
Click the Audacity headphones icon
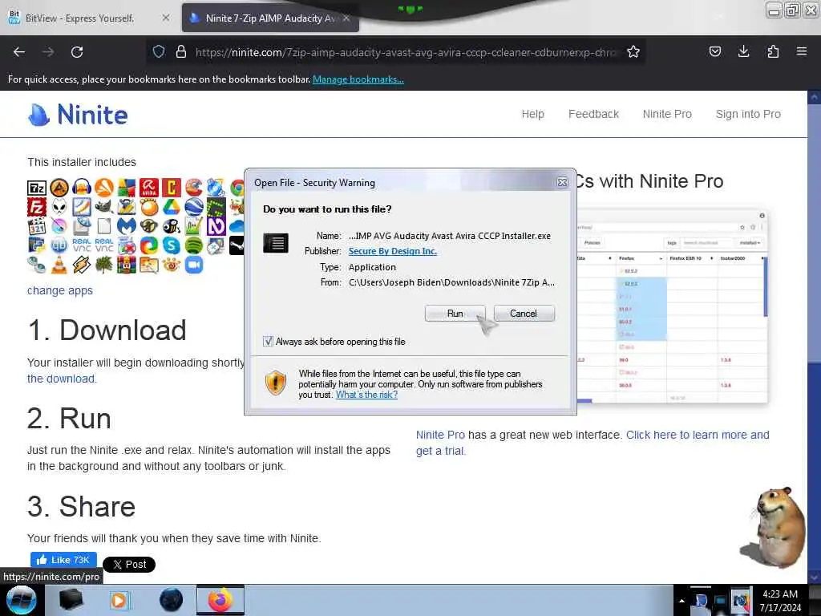pos(82,188)
